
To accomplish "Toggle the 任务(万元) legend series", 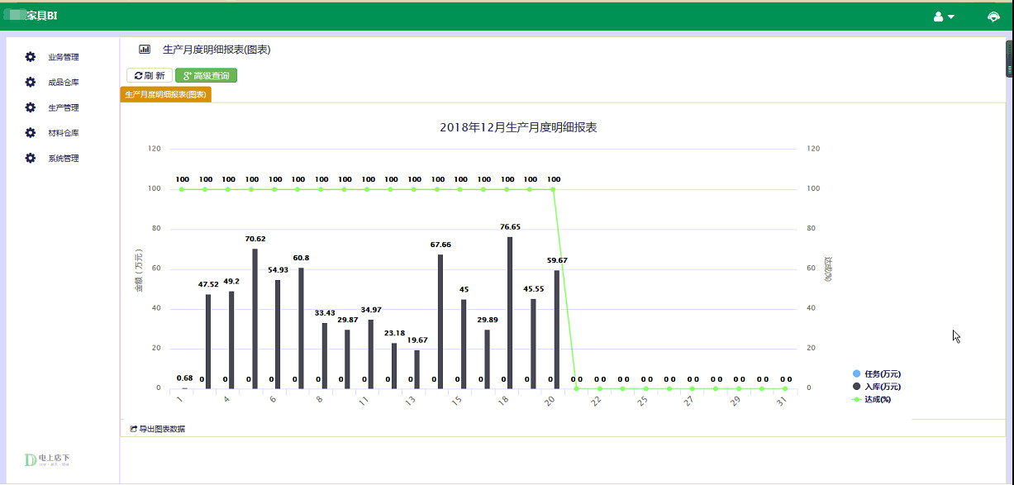I will point(876,373).
